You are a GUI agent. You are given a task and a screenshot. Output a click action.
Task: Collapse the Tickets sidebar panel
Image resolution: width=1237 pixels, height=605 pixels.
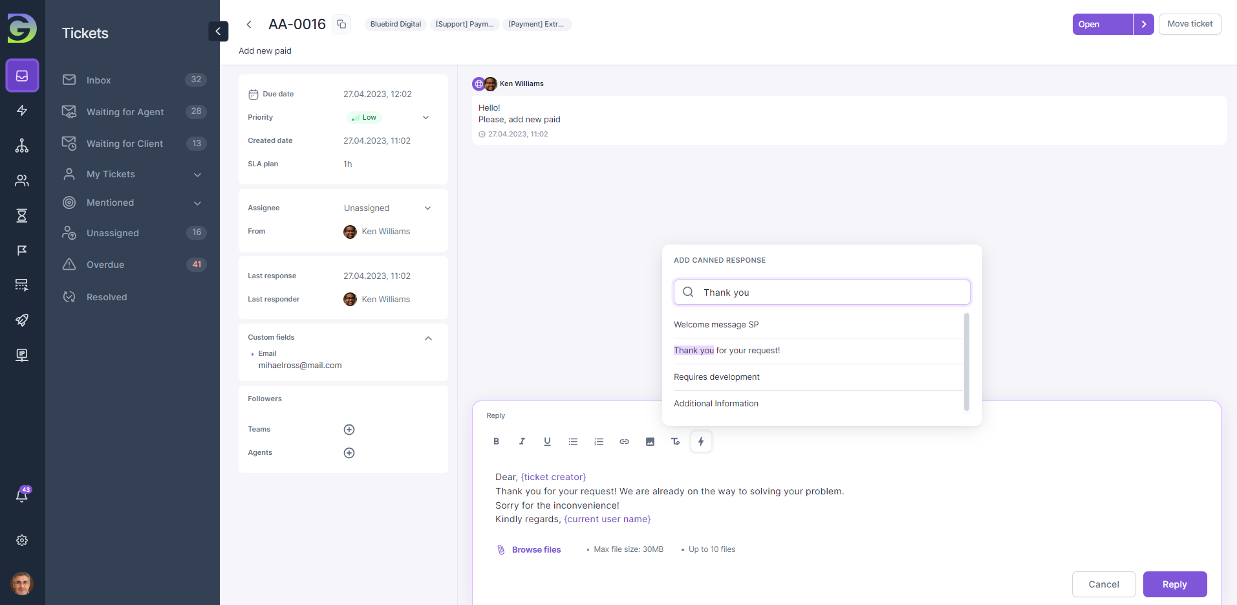coord(218,31)
